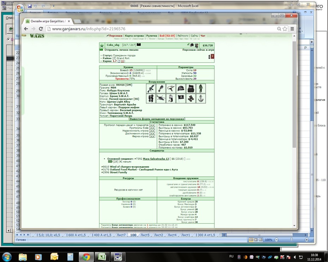The width and height of the screenshot is (328, 262).
Task: Click the Excel Office button
Action: click(20, 8)
